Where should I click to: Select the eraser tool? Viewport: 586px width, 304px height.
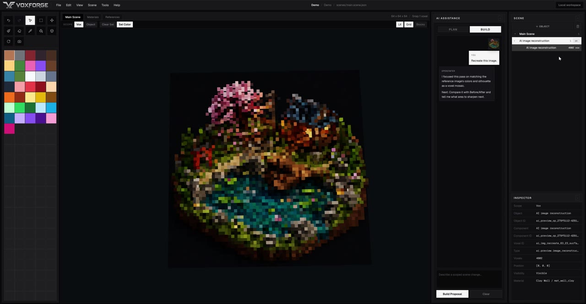pos(19,31)
